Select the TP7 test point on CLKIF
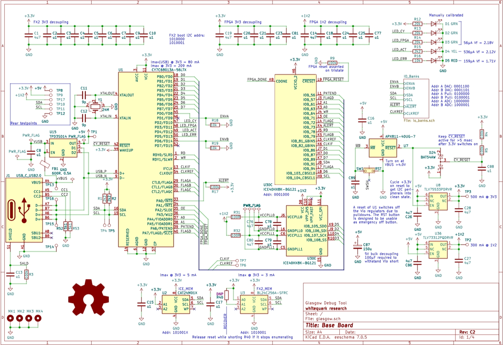Screen dimensions: 503x345 click(x=238, y=260)
